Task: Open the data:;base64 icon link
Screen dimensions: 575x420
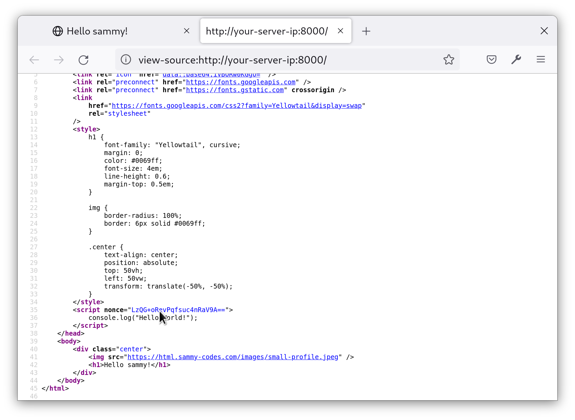Action: click(x=211, y=75)
